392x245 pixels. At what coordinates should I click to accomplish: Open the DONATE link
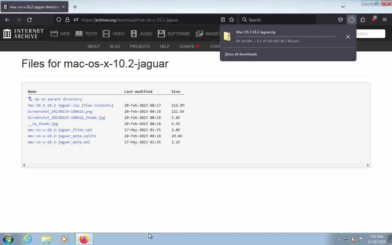pos(190,47)
